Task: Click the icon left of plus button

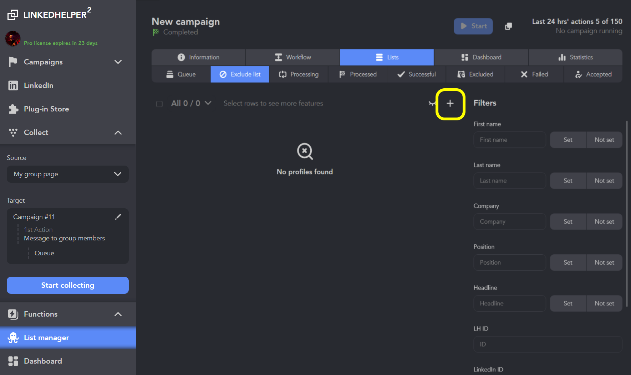Action: point(432,103)
